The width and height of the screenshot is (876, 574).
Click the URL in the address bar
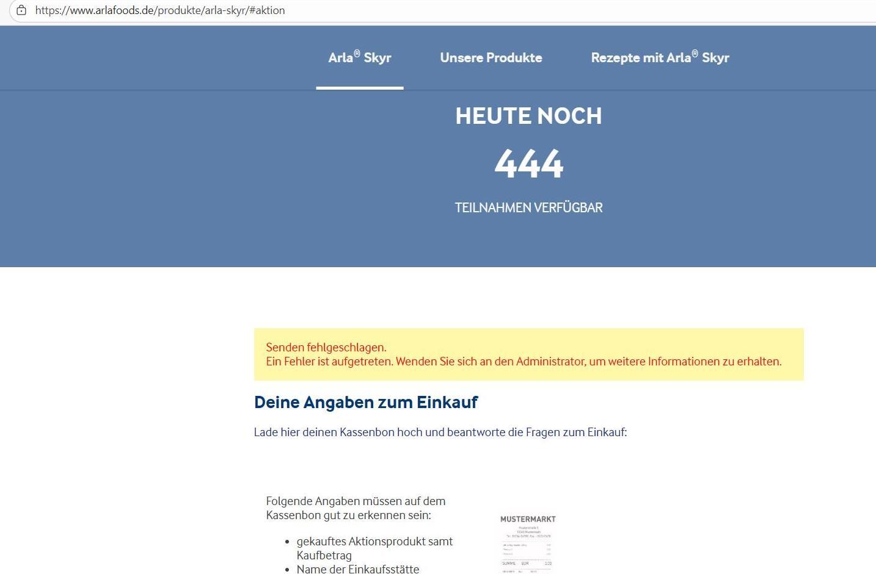pyautogui.click(x=160, y=10)
